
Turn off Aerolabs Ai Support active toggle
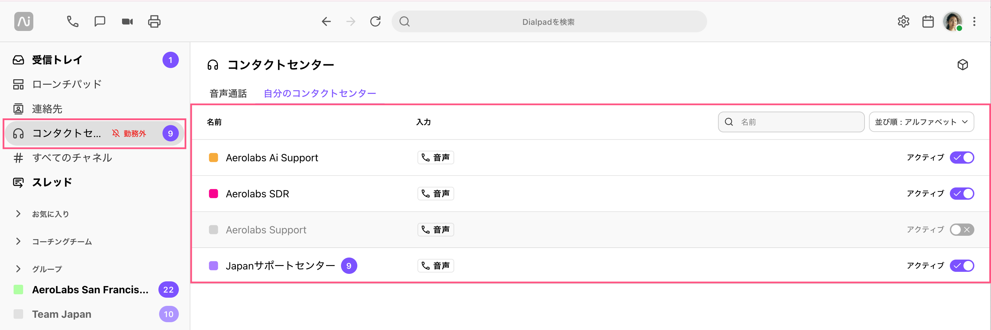pyautogui.click(x=962, y=158)
